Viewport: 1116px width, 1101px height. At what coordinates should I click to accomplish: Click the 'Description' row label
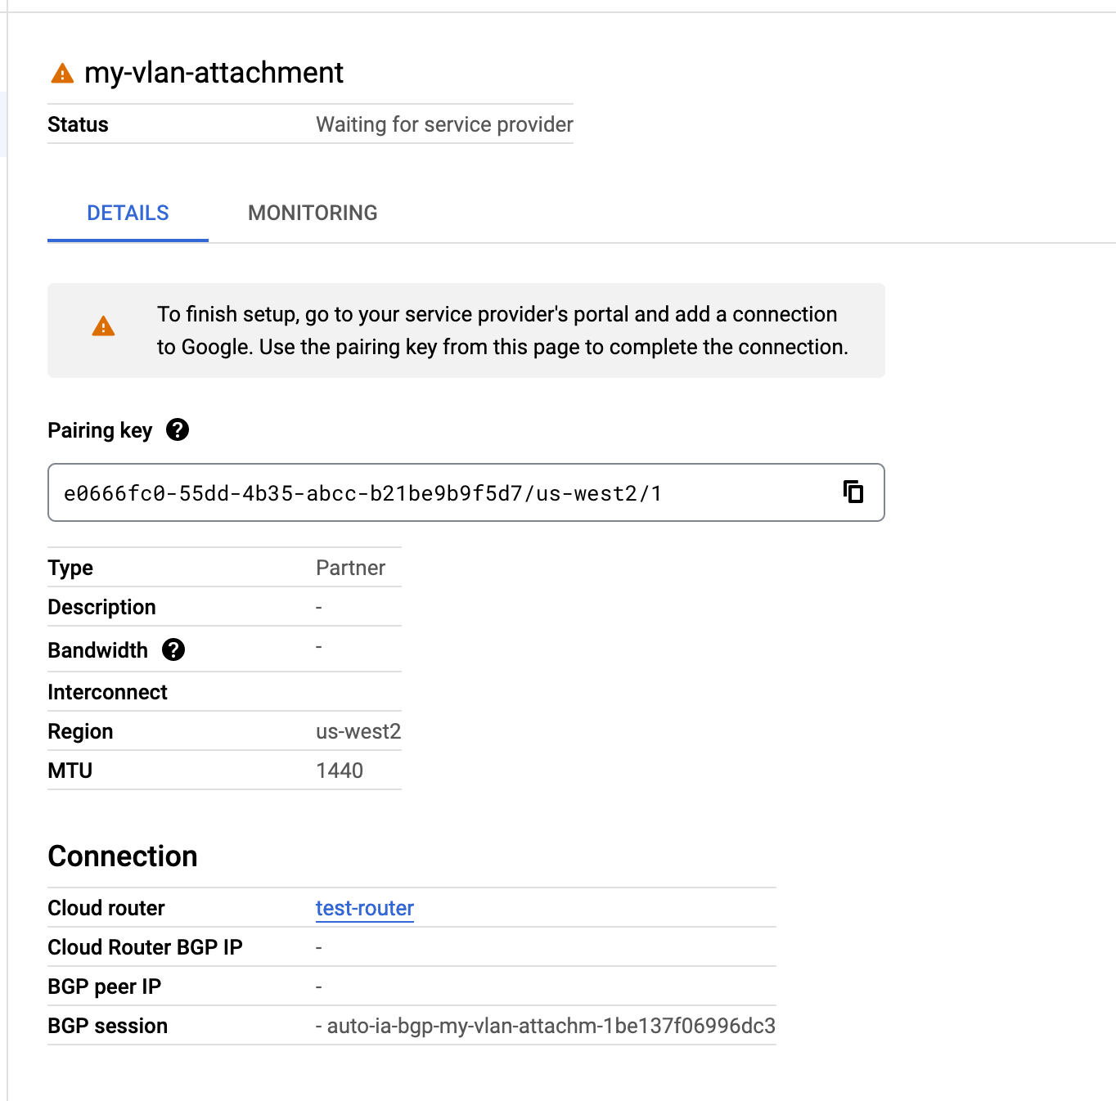[101, 607]
